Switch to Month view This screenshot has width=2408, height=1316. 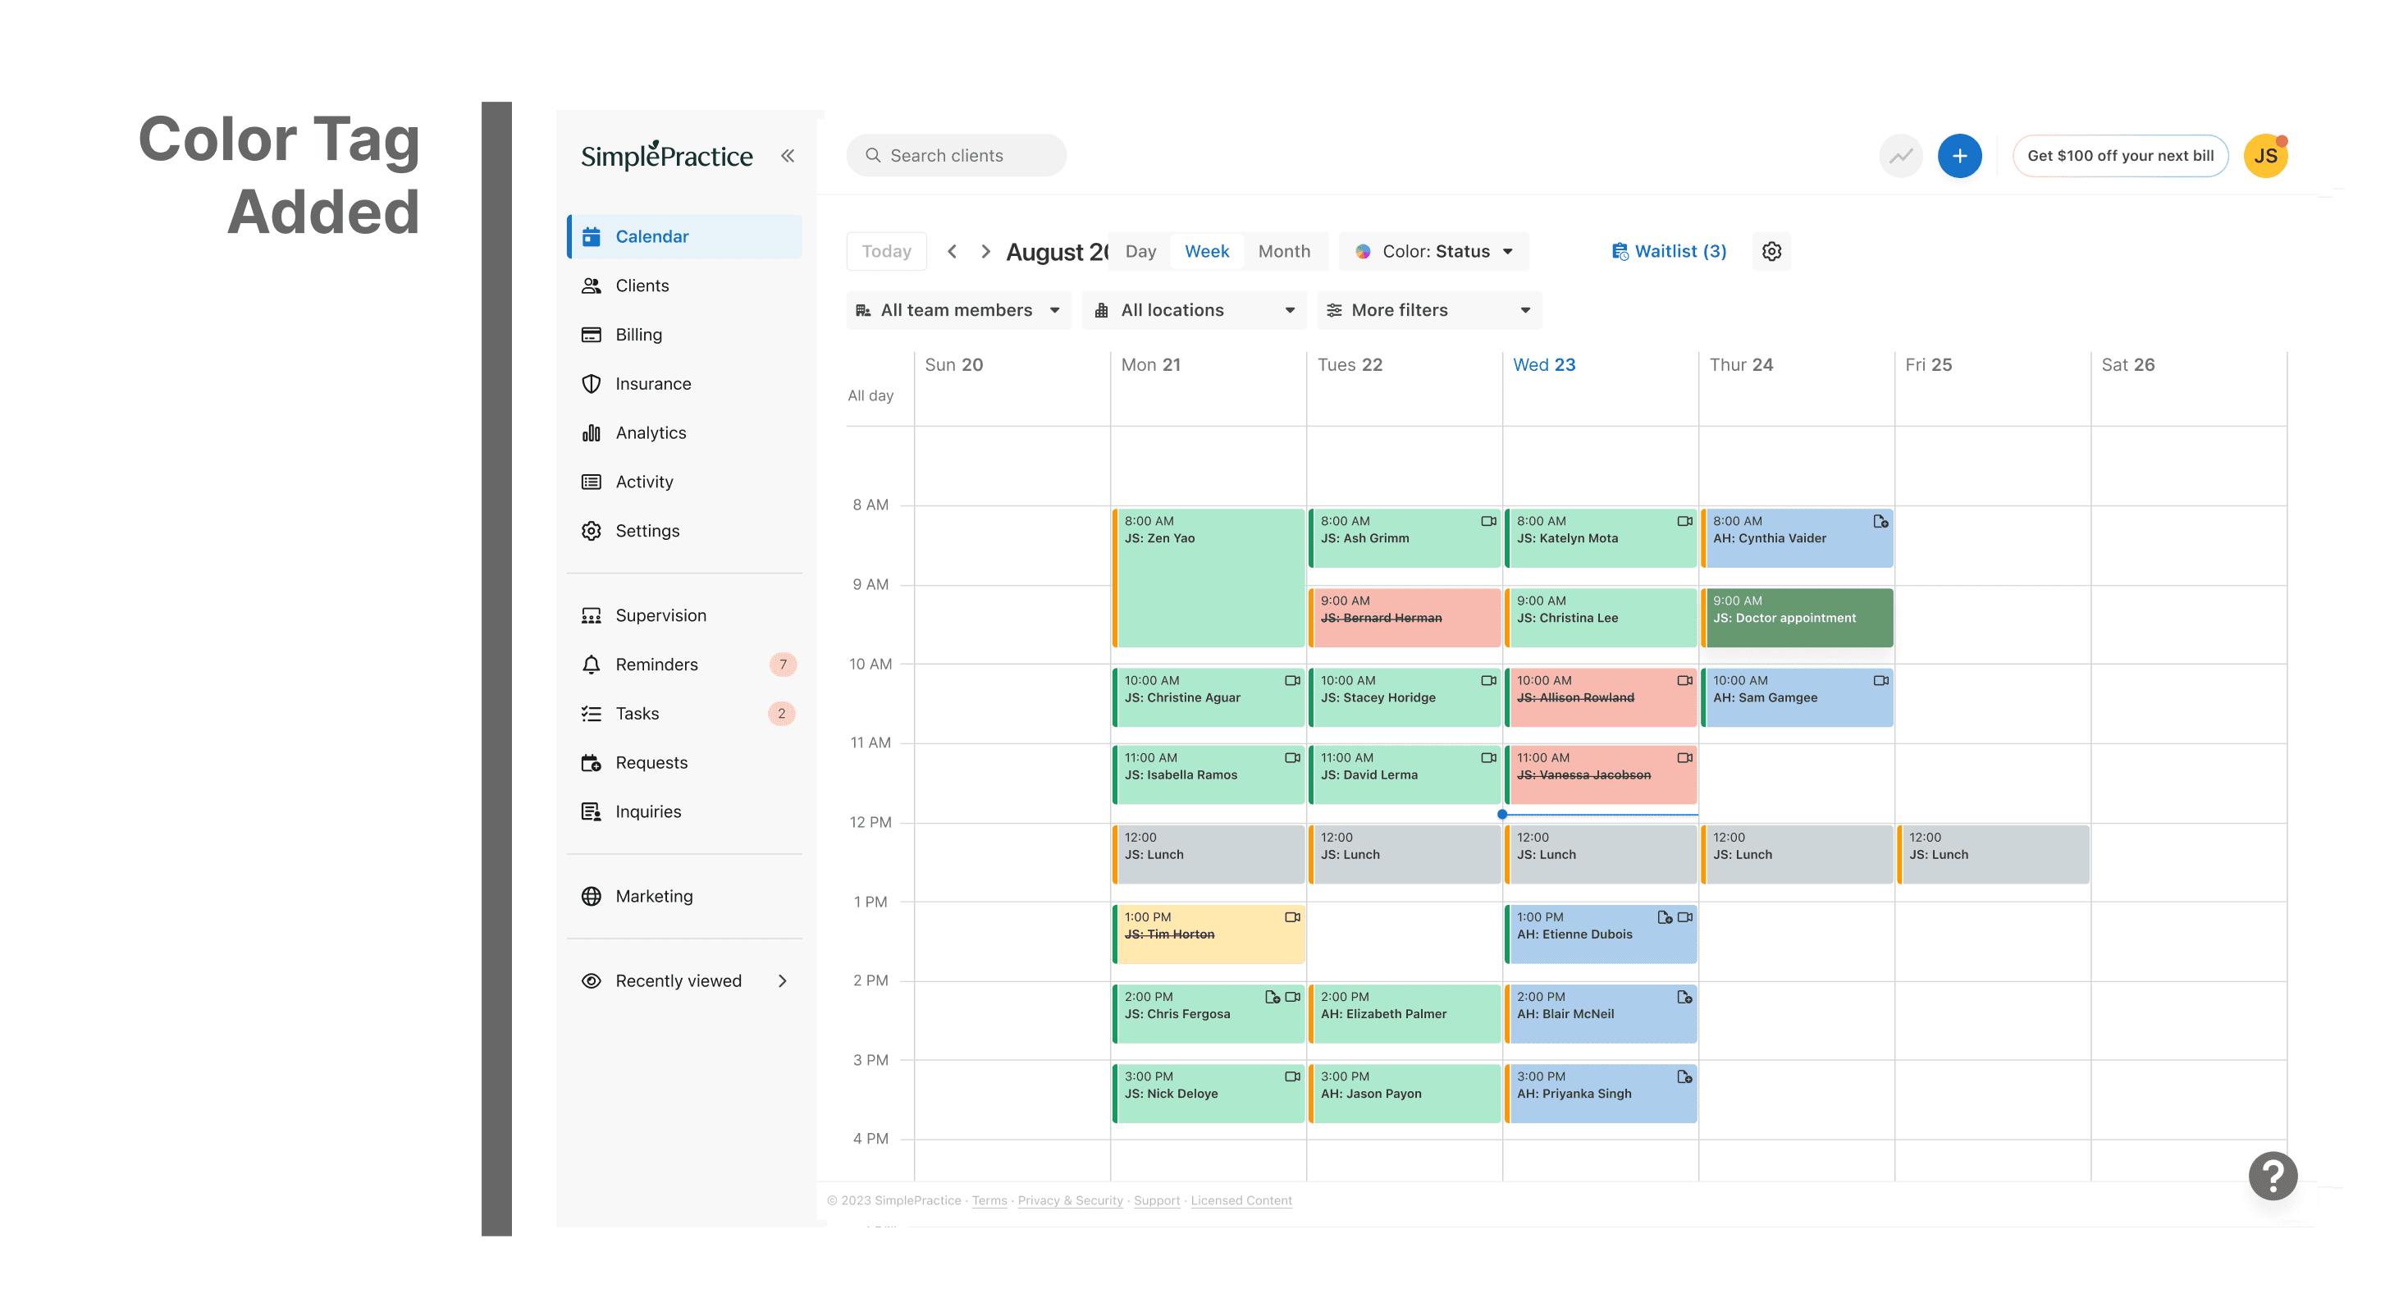[1282, 251]
